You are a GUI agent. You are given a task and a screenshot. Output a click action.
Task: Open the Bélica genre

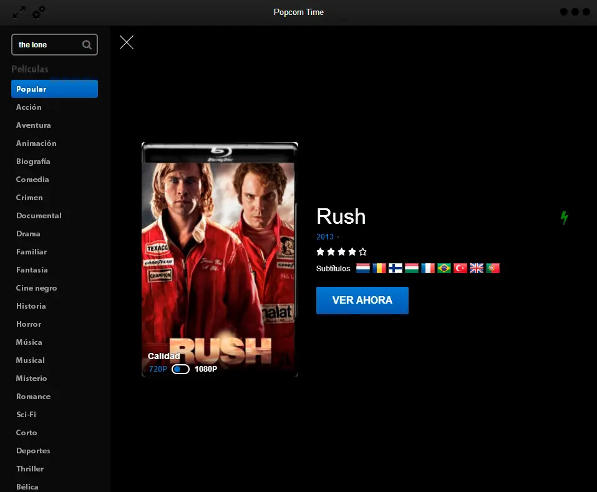27,486
